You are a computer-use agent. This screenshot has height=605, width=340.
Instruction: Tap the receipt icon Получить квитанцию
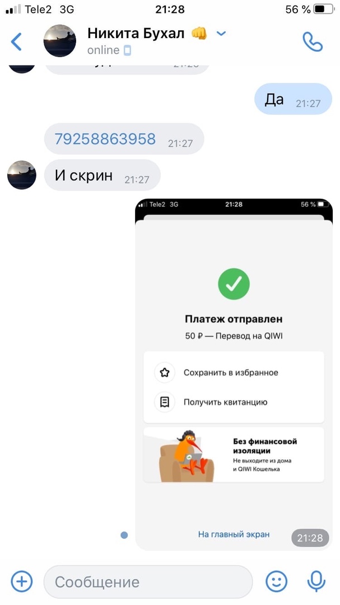click(x=165, y=402)
